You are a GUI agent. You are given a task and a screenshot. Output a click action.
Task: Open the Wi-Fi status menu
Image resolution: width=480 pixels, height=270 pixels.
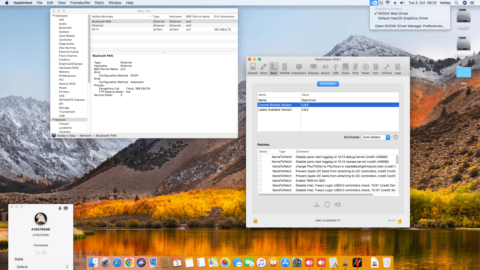[388, 3]
